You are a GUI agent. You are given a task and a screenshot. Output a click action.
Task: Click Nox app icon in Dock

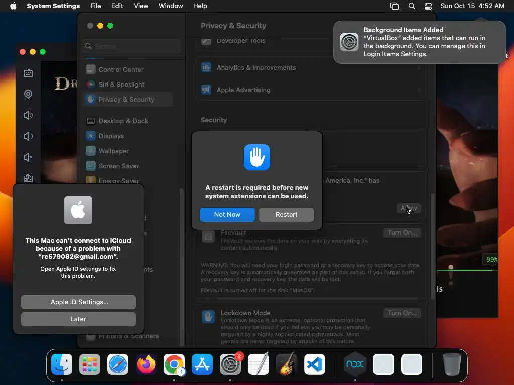tap(355, 364)
